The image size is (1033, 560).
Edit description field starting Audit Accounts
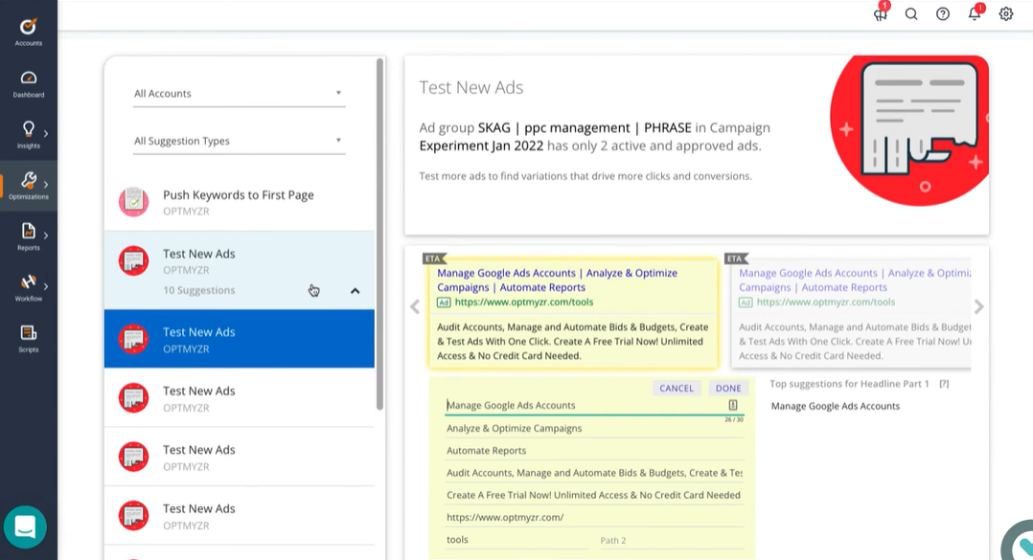point(595,473)
